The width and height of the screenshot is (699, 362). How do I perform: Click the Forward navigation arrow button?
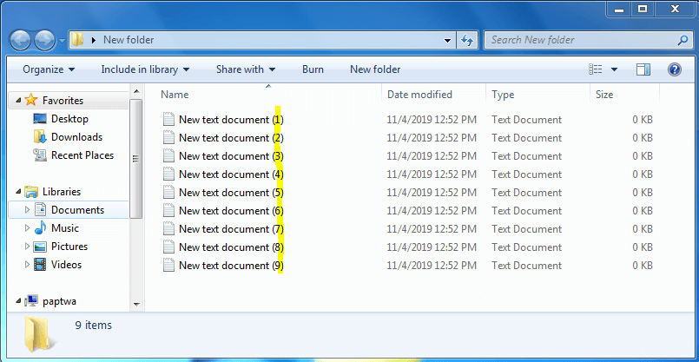coord(45,40)
